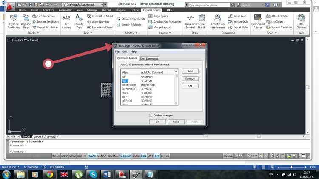319x179 pixels.
Task: Click List Xdata
Action: pos(275,22)
